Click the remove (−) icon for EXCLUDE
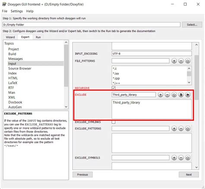Image resolution: width=205 pixels, height=189 pixels. pyautogui.click(x=167, y=95)
